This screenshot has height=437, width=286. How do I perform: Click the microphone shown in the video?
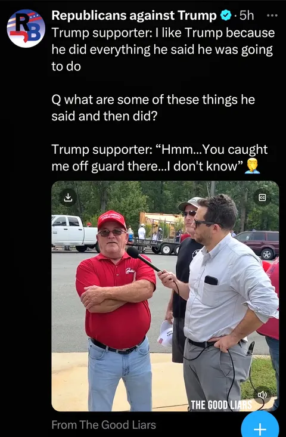tap(144, 259)
